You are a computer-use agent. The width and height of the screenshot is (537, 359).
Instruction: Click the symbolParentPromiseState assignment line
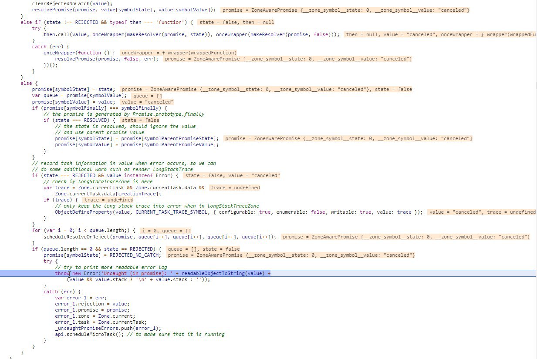point(137,138)
